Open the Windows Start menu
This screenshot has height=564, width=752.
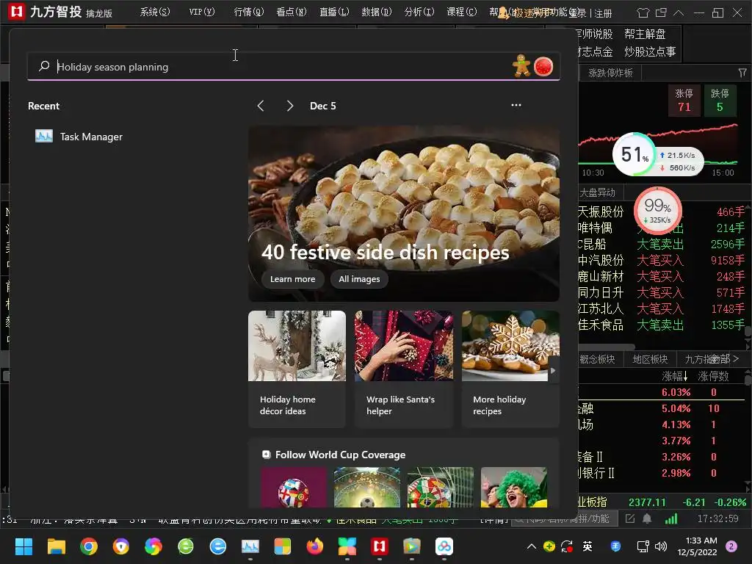23,546
